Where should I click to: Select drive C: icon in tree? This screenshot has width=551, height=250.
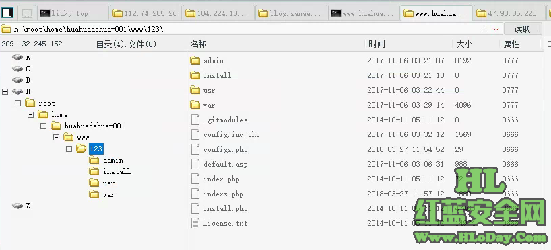coord(18,69)
